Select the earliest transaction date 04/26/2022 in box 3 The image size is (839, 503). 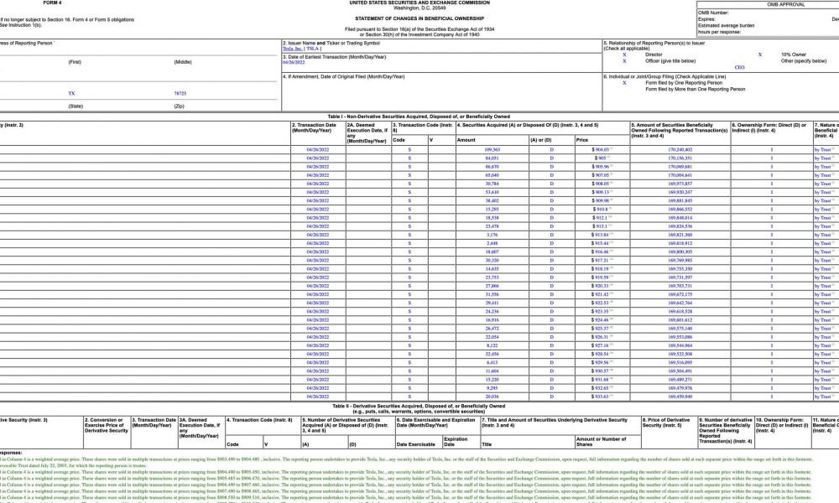click(294, 63)
